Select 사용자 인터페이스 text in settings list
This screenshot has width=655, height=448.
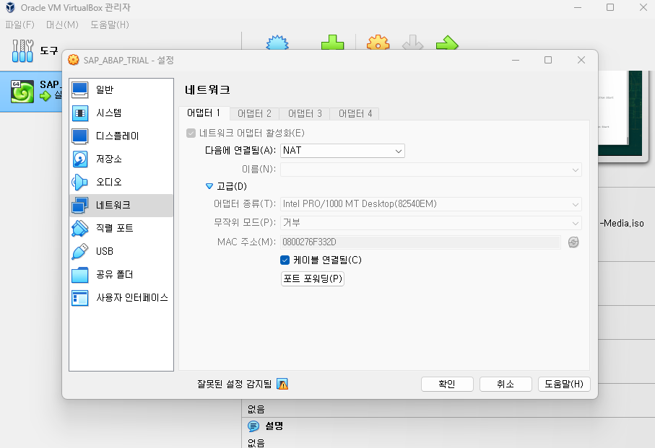132,298
